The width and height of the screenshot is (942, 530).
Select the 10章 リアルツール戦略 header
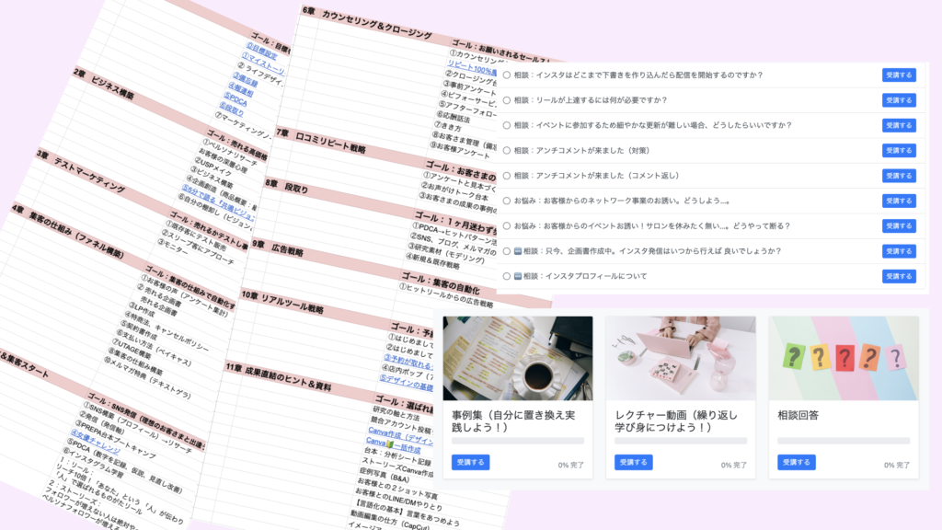[282, 302]
